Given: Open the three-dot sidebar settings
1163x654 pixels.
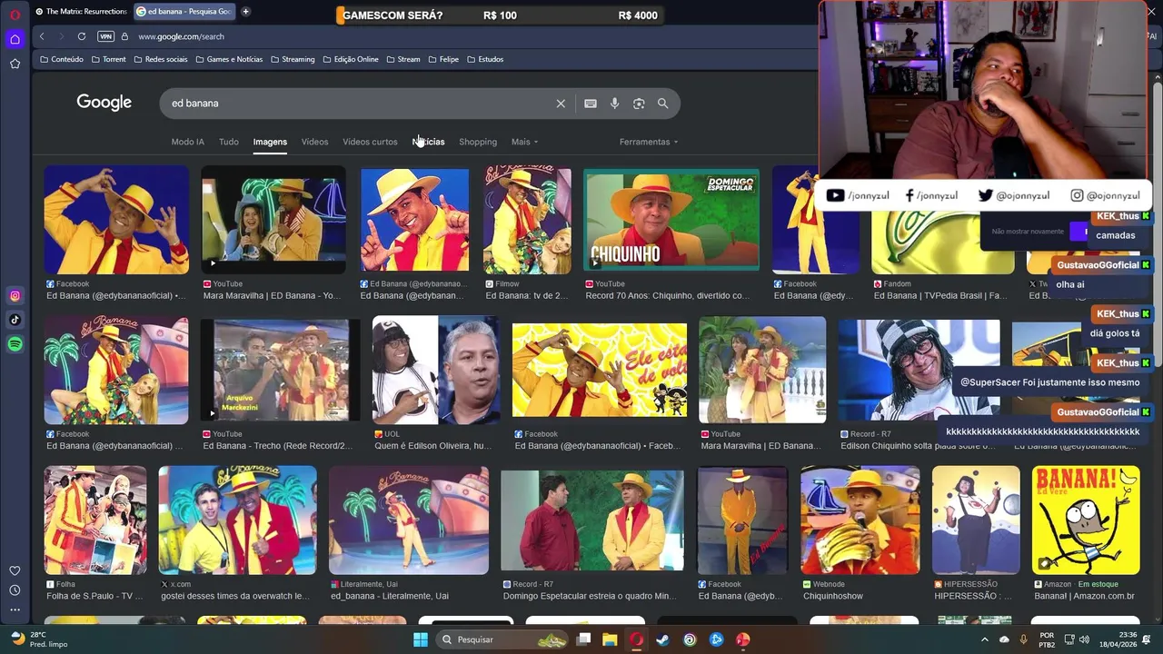Looking at the screenshot, I should [x=15, y=610].
